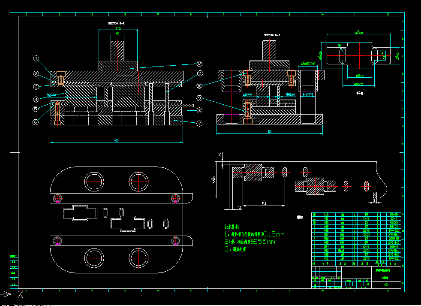Click the 0.15mm clearance requirement line
The image size is (421, 306).
coord(254,234)
